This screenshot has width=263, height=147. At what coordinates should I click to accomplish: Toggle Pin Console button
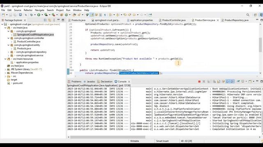tap(238, 82)
